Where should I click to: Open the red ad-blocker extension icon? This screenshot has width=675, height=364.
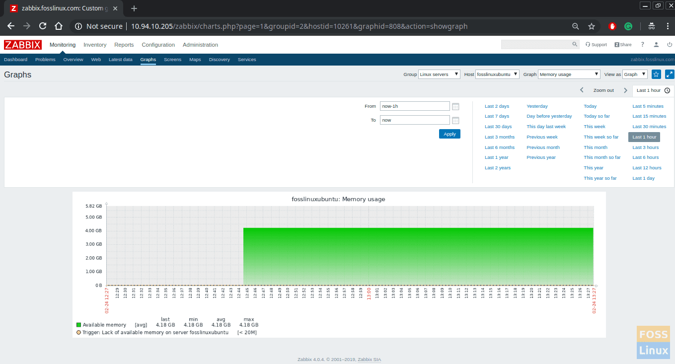tap(612, 26)
